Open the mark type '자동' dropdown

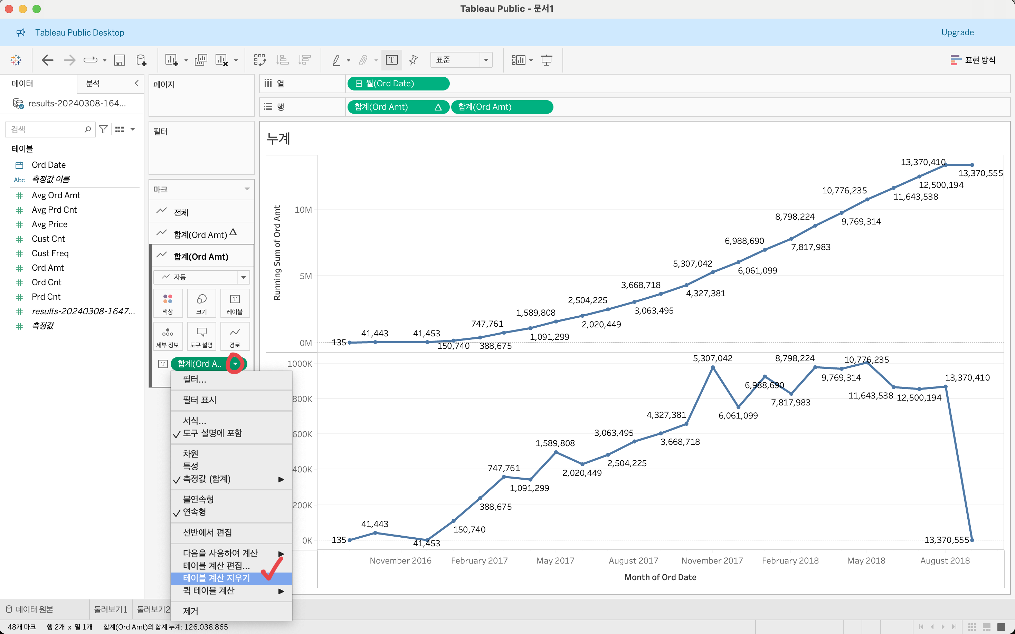pos(202,277)
